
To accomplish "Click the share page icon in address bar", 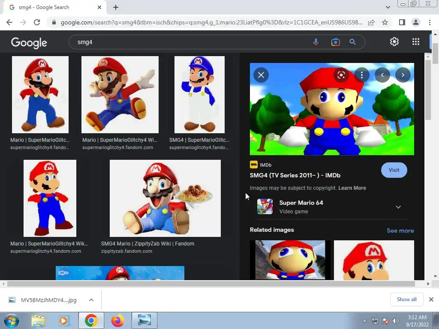I will tap(371, 22).
